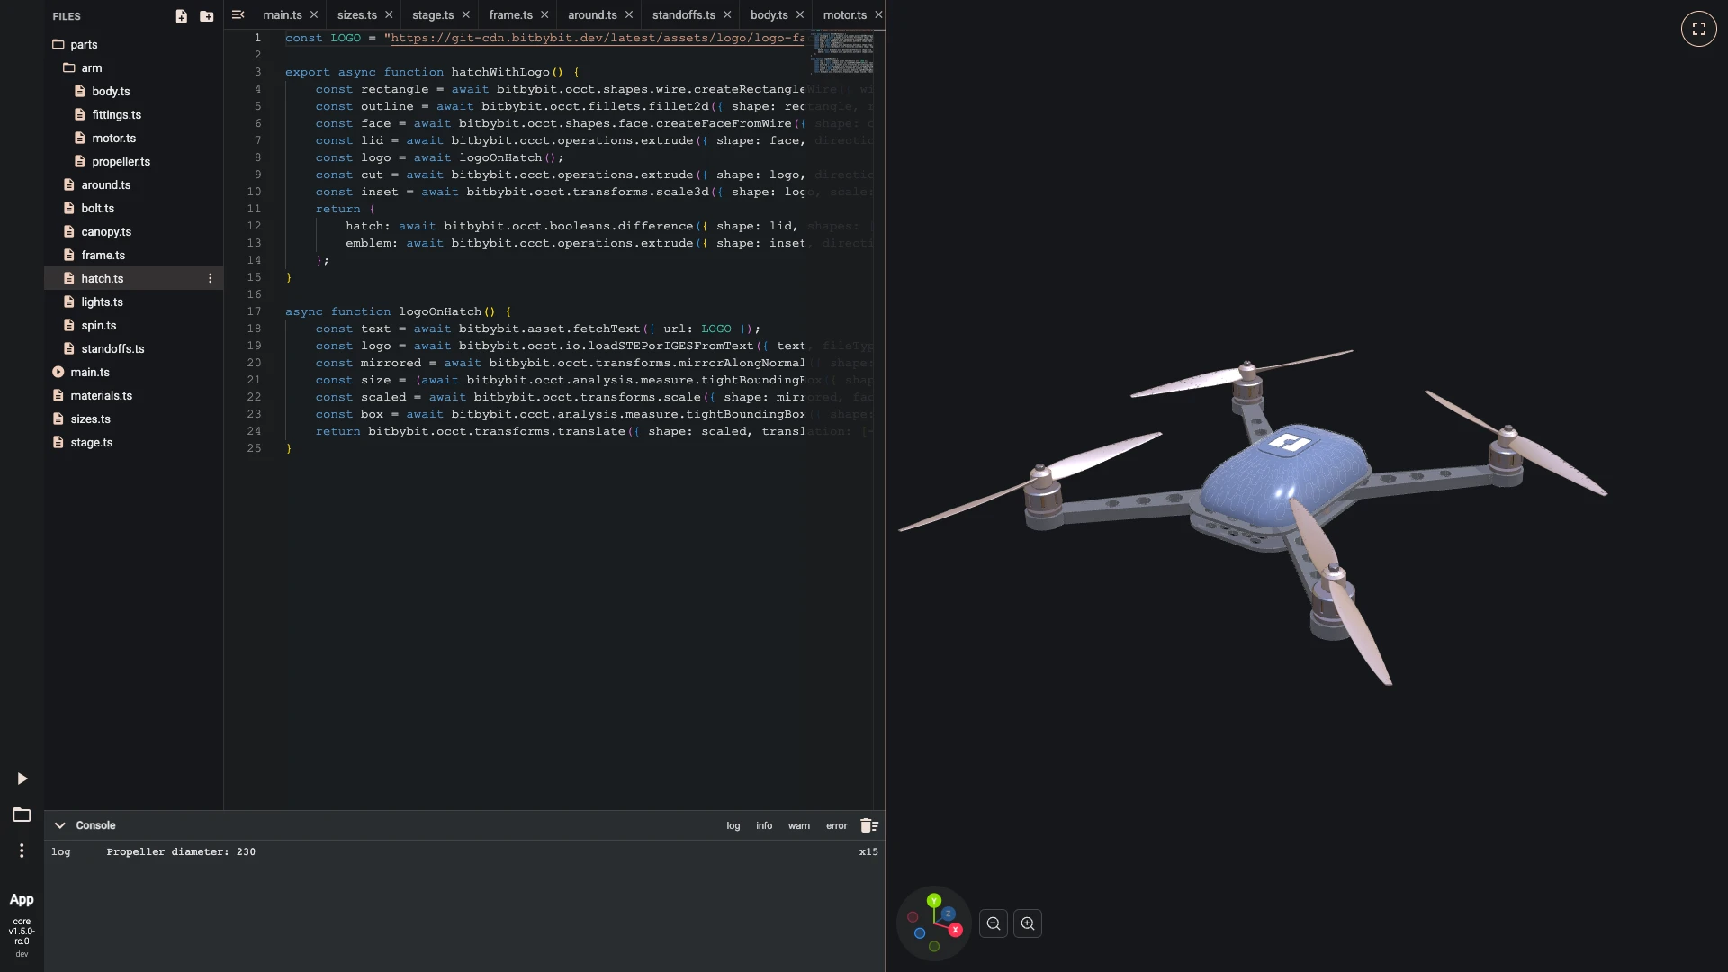Screen dimensions: 1728x972
Task: Open the file explorer folder icon
Action: (x=22, y=814)
